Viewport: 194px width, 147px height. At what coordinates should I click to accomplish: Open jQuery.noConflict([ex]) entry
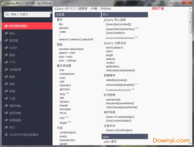pyautogui.click(x=119, y=130)
